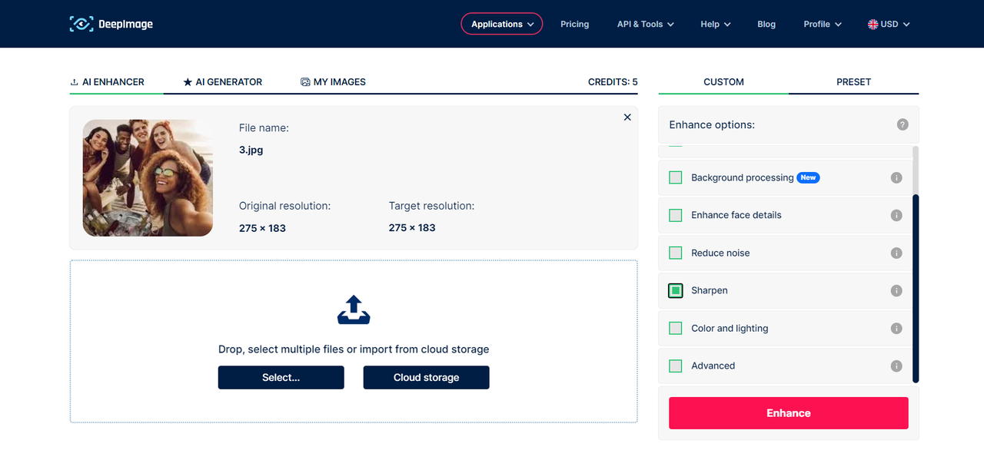
Task: Open the Applications dropdown menu
Action: point(501,24)
